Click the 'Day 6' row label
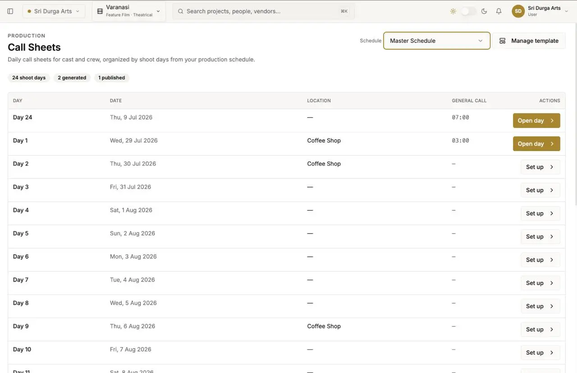 click(21, 257)
